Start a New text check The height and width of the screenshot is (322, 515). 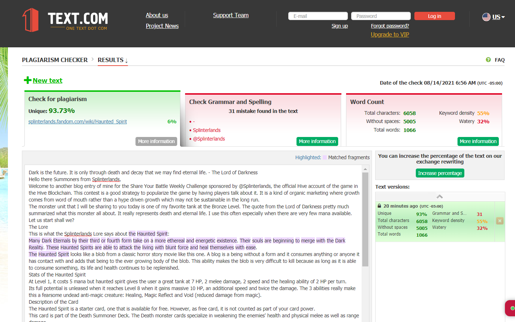coord(47,80)
